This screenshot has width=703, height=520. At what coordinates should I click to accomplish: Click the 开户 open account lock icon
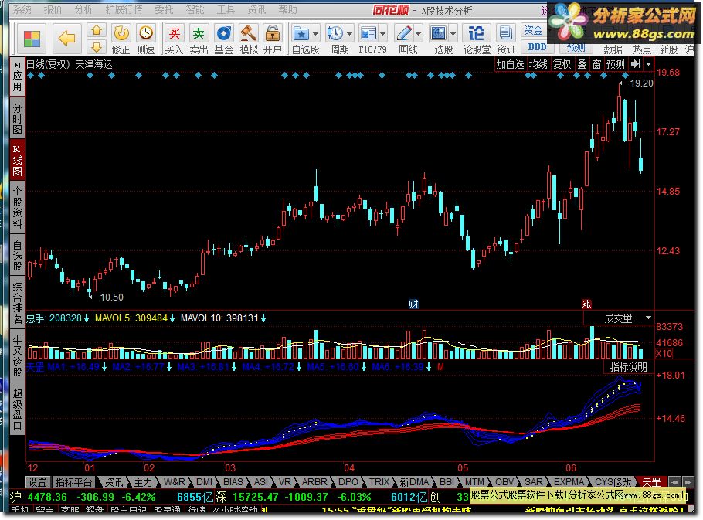pyautogui.click(x=273, y=39)
